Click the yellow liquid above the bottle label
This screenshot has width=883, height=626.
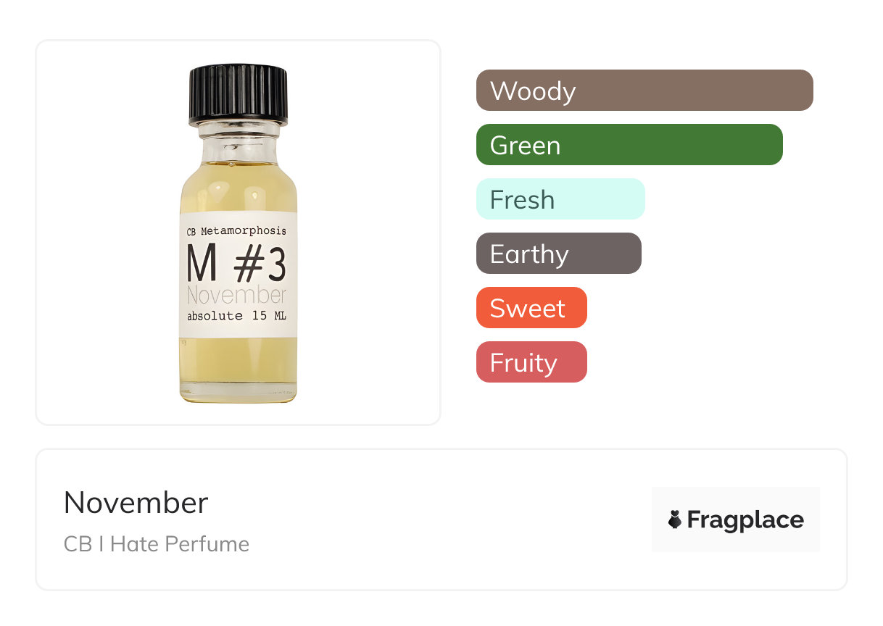point(238,188)
